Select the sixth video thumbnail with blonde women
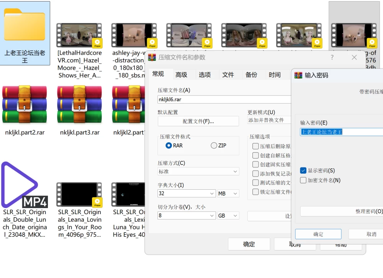This screenshot has height=278, width=383. (x=299, y=35)
